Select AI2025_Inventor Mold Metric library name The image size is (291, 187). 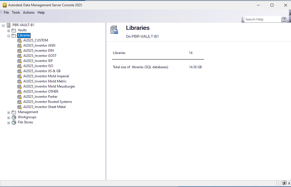[x=45, y=81]
